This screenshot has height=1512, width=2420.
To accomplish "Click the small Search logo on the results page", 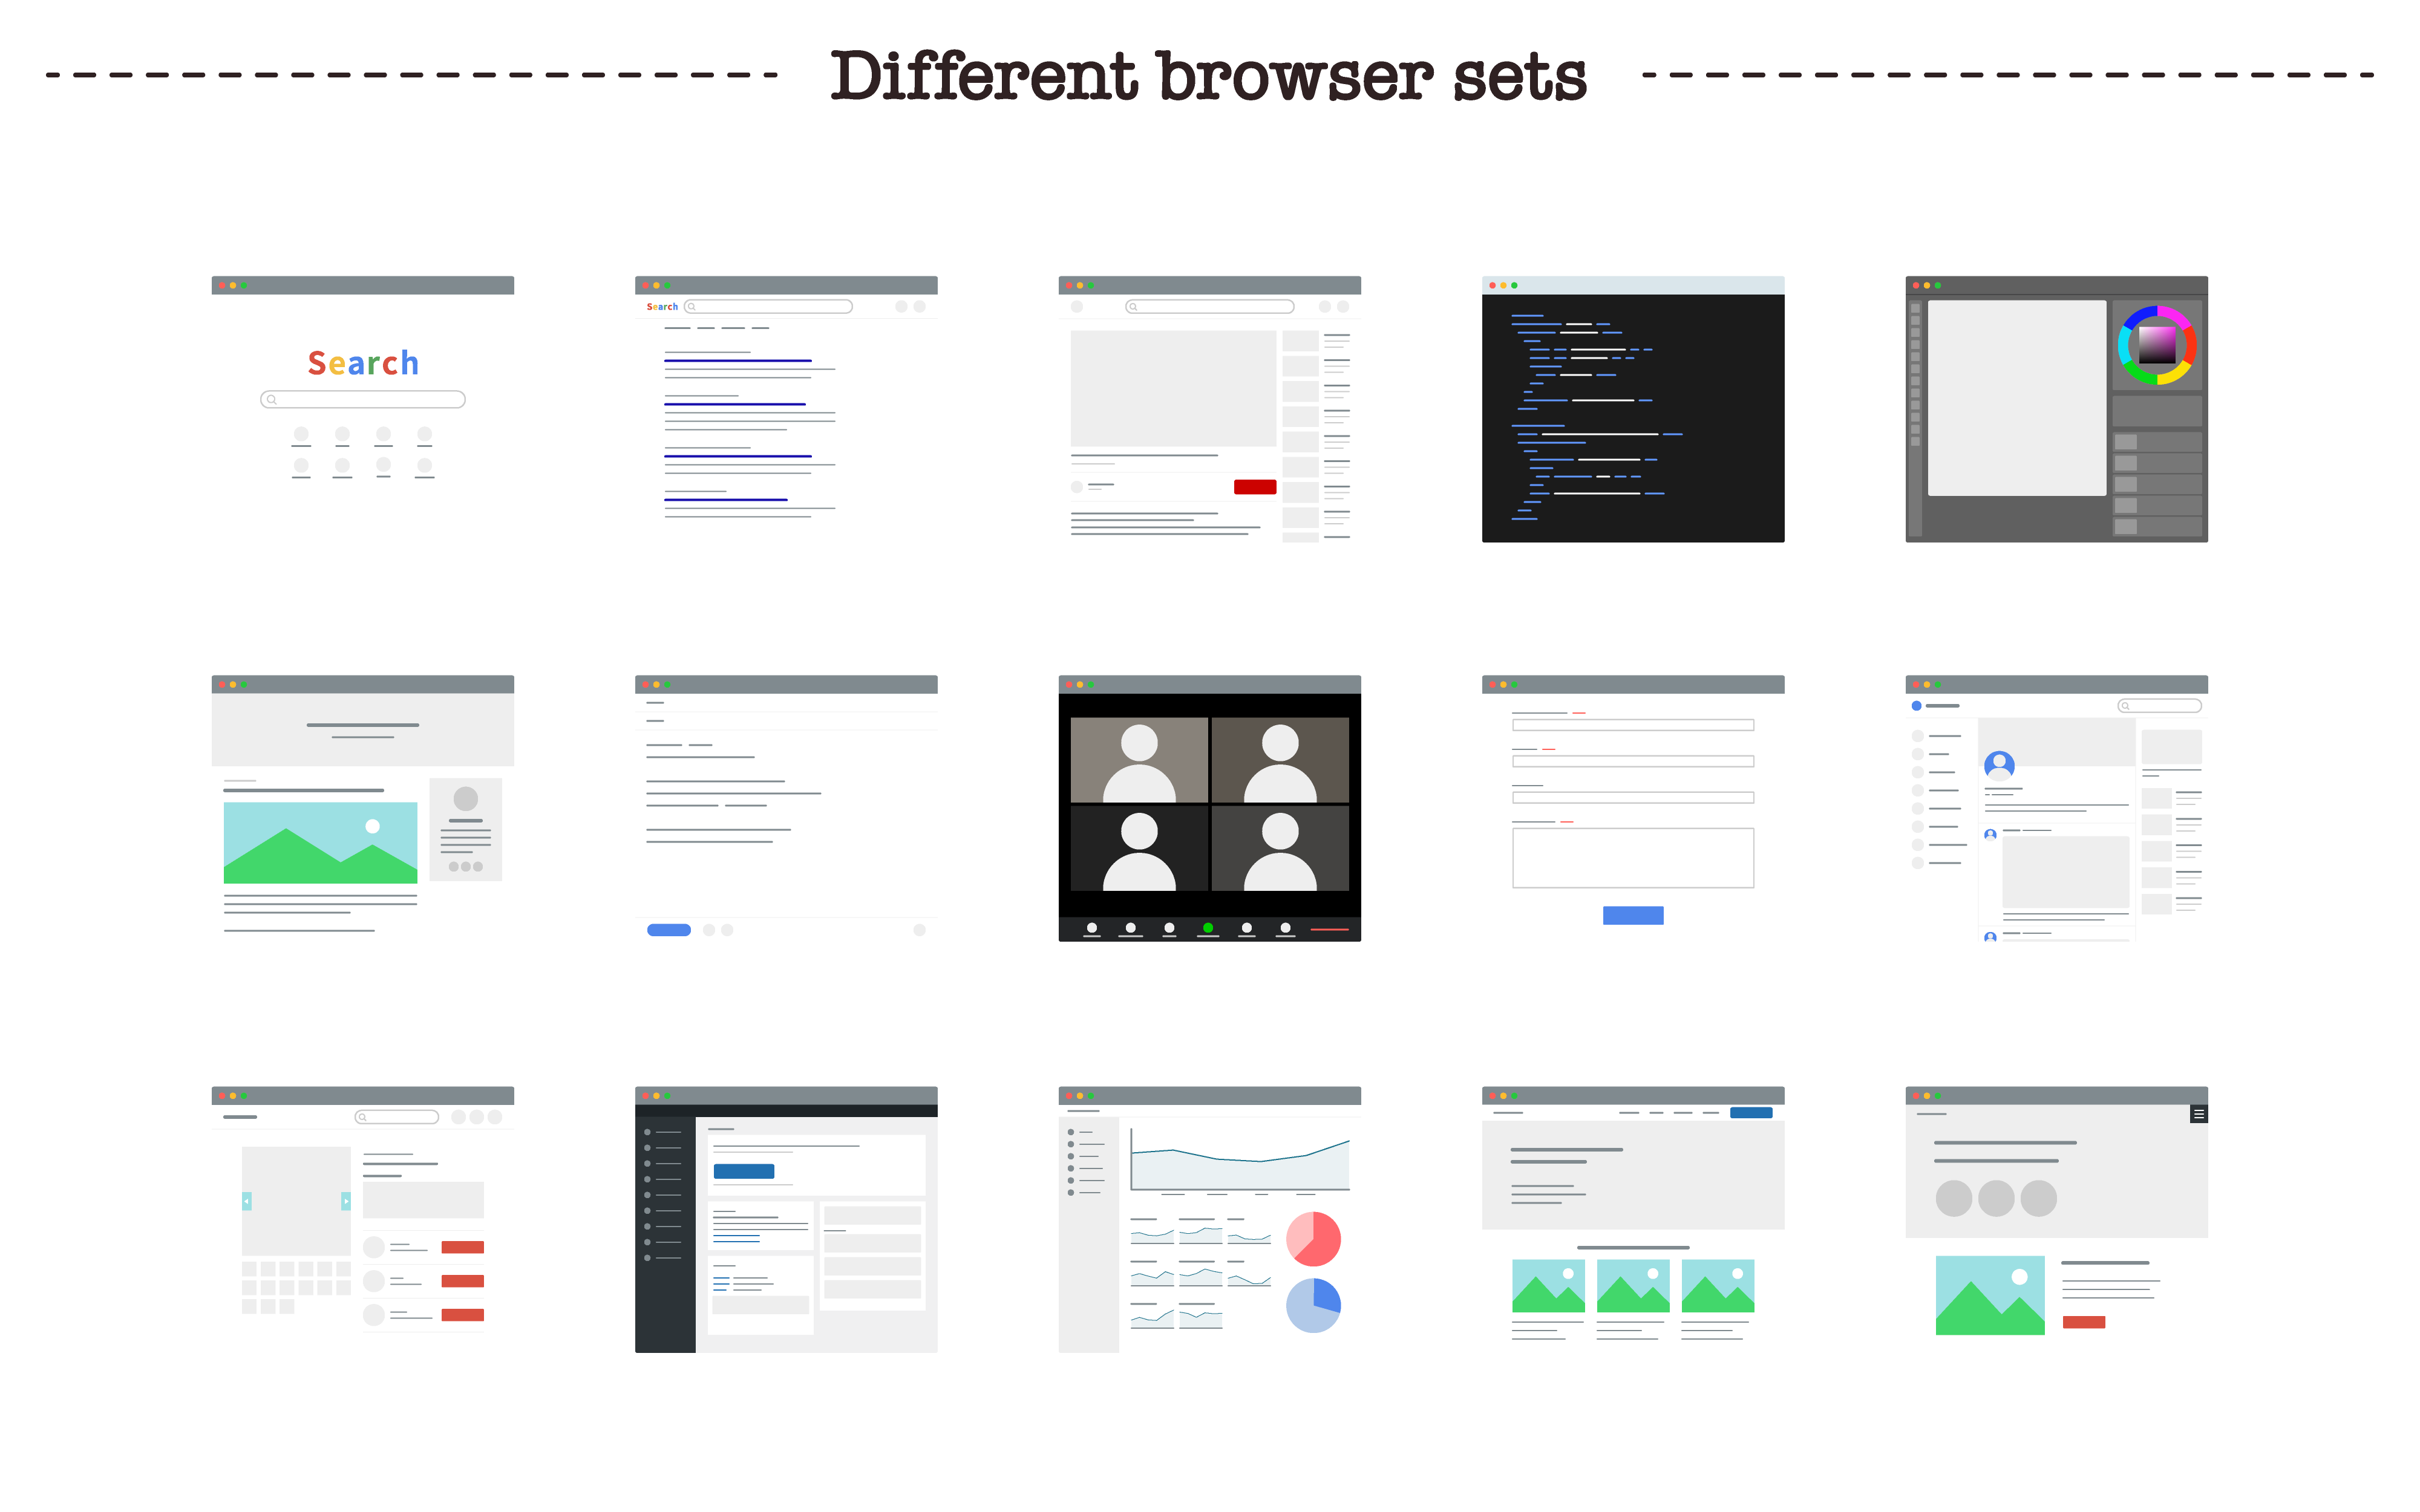I will coord(662,307).
